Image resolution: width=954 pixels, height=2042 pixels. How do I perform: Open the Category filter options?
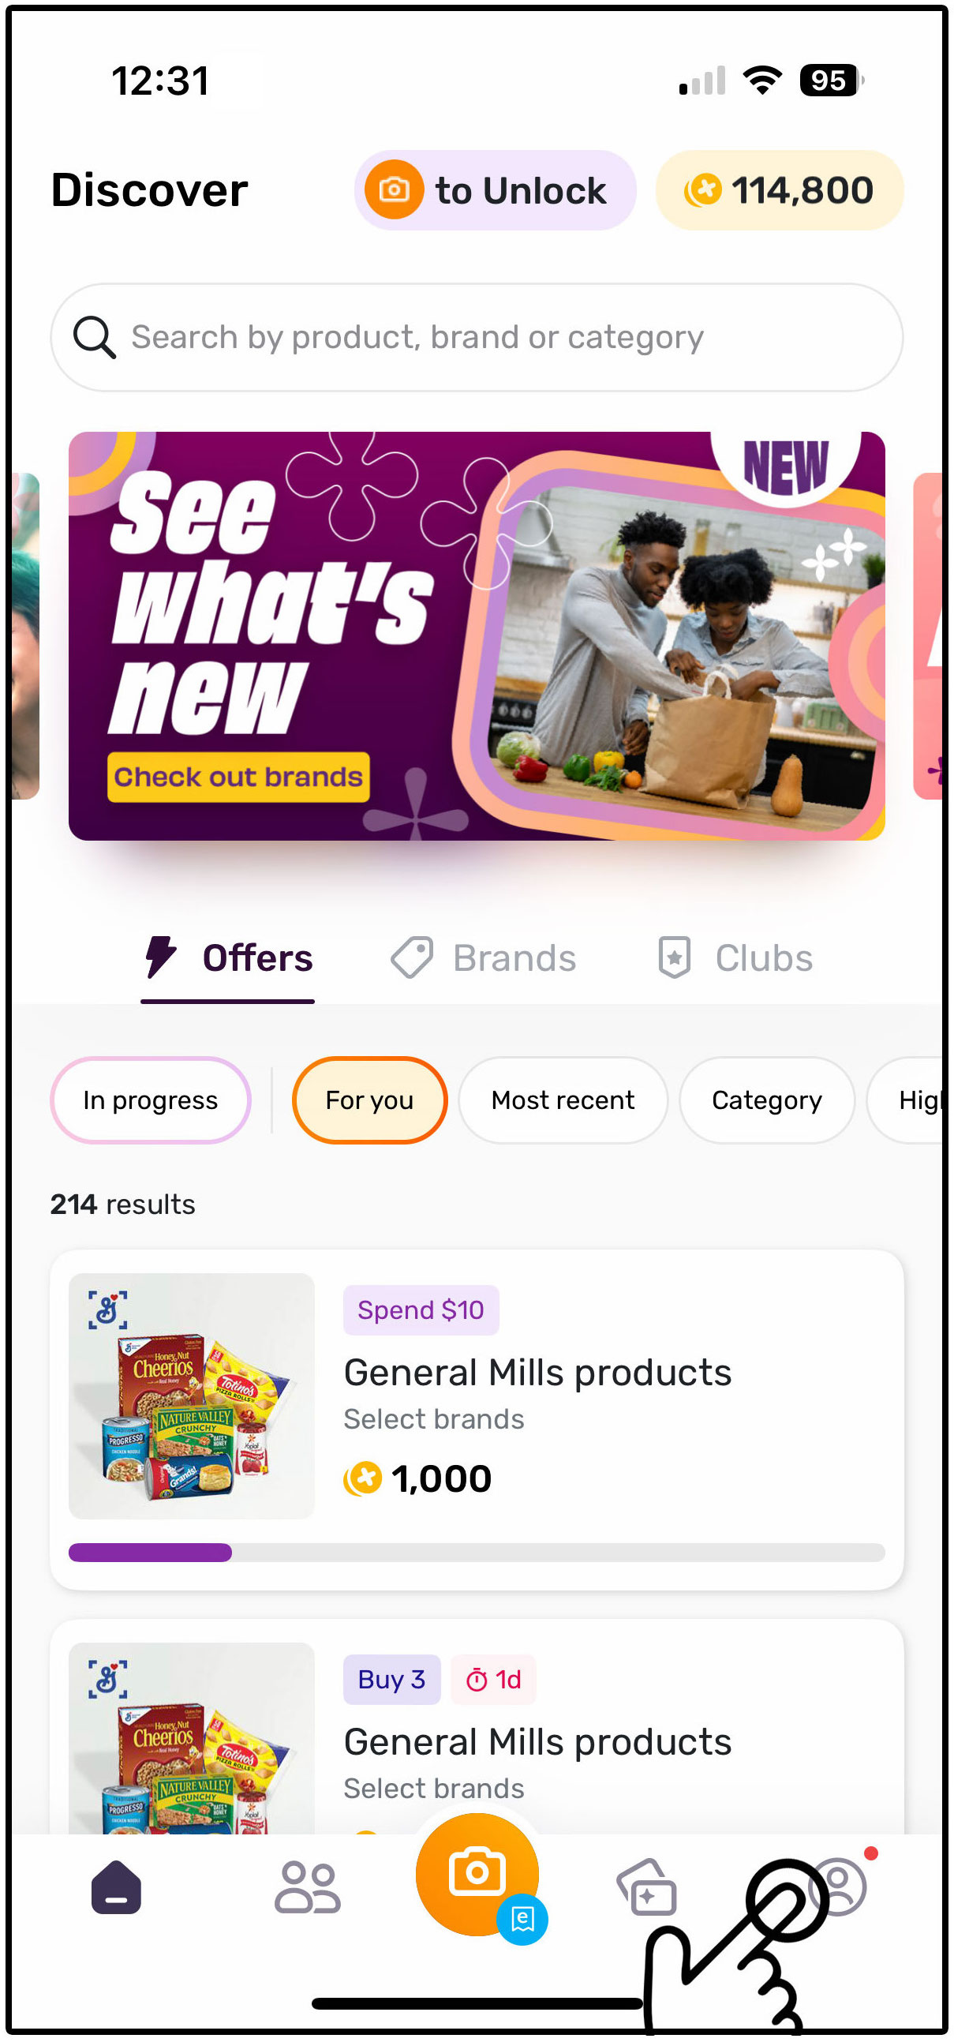pyautogui.click(x=766, y=1100)
